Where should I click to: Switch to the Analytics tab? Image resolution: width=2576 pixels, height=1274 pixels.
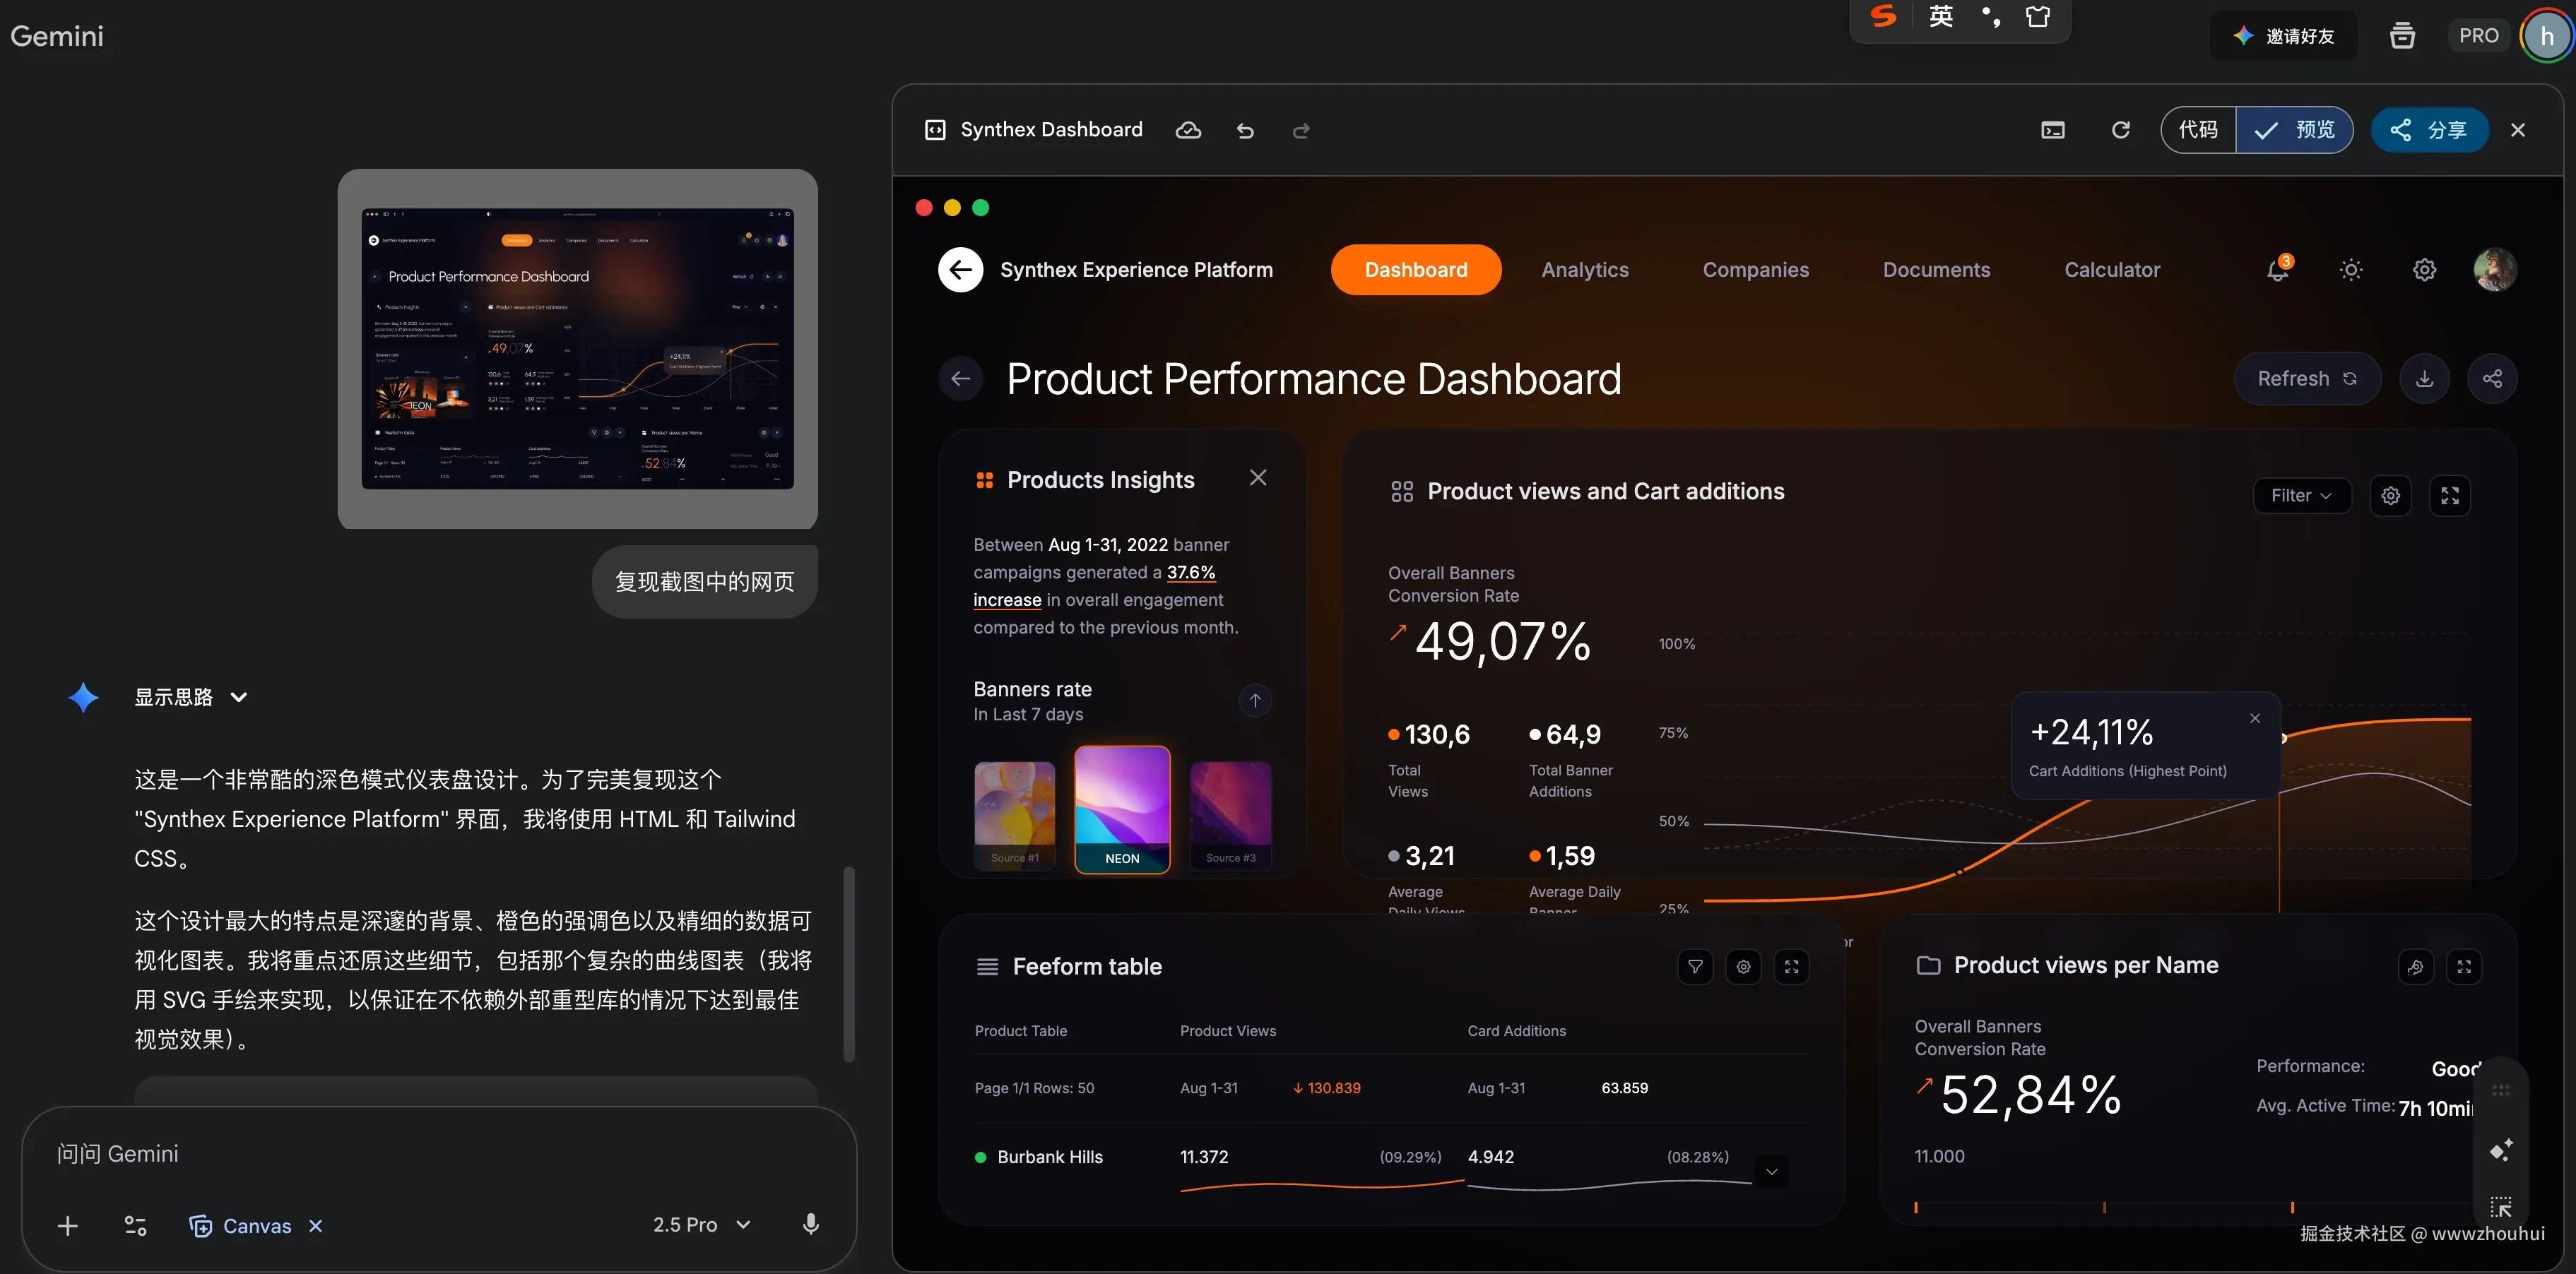[x=1585, y=270]
